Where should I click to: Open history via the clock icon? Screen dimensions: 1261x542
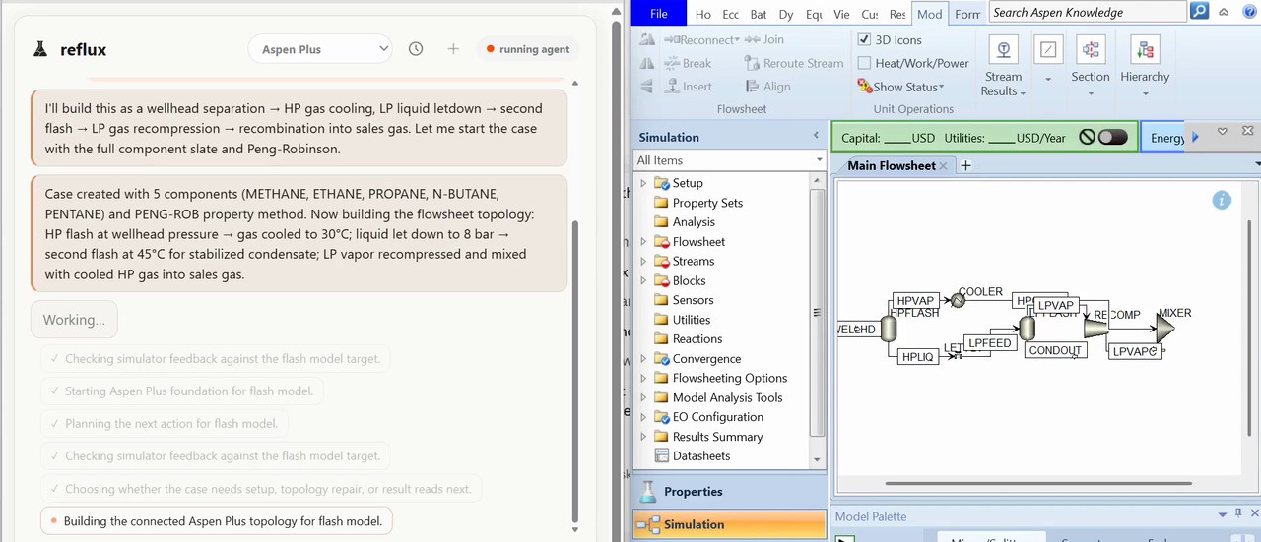click(416, 49)
